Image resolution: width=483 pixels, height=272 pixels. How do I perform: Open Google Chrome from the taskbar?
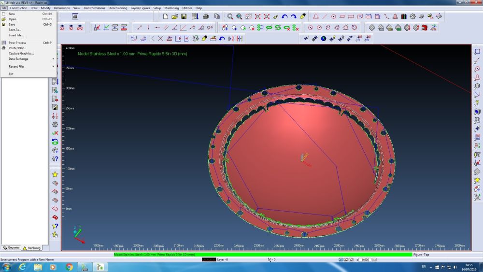69,267
